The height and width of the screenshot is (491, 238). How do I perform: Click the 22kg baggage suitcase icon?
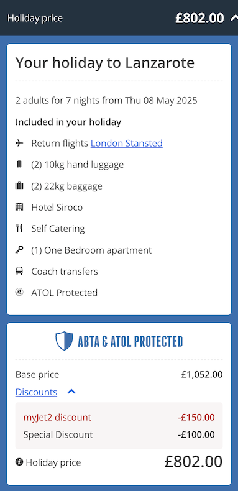pos(19,186)
